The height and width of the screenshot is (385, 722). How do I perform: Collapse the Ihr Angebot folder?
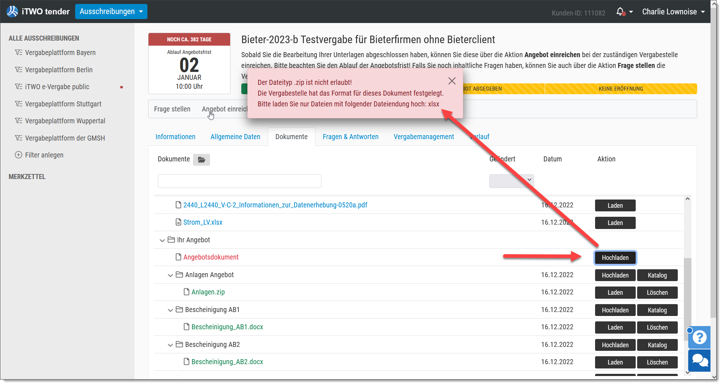click(162, 240)
